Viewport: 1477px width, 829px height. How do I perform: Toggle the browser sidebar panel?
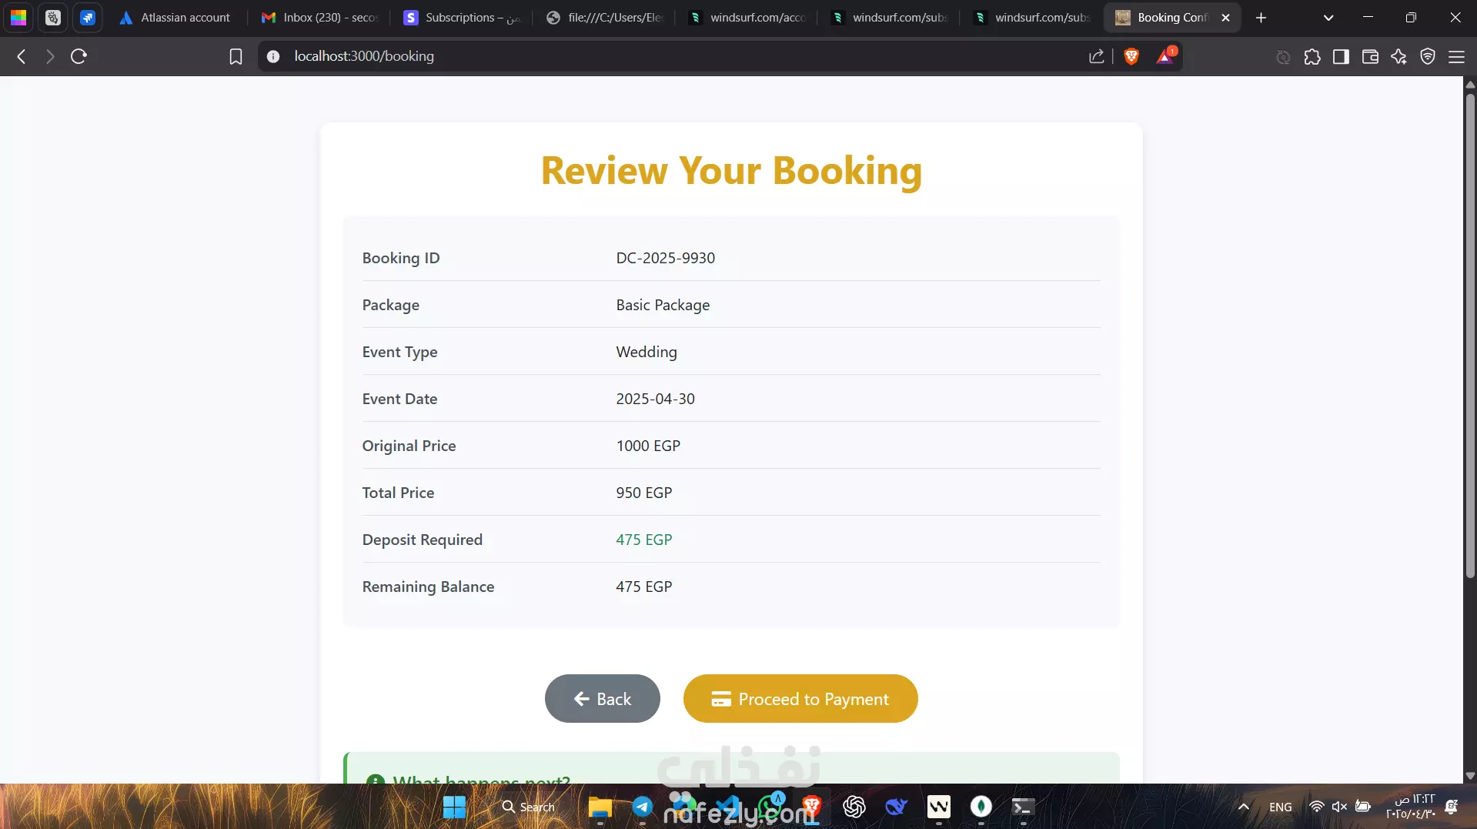click(x=1341, y=56)
